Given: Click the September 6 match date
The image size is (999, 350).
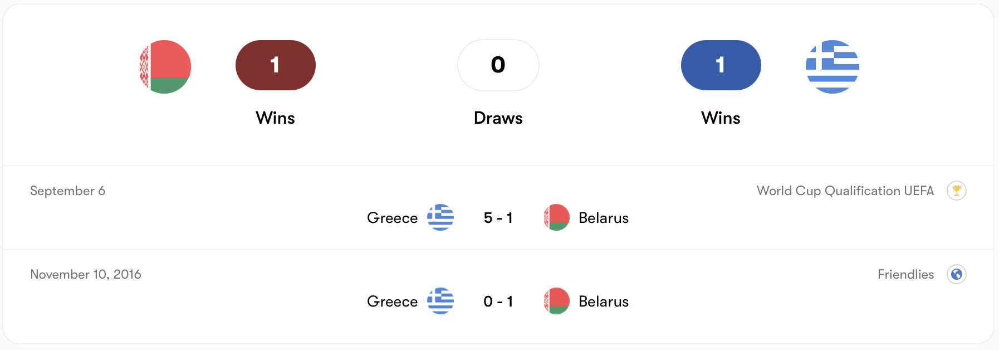Looking at the screenshot, I should (x=68, y=190).
